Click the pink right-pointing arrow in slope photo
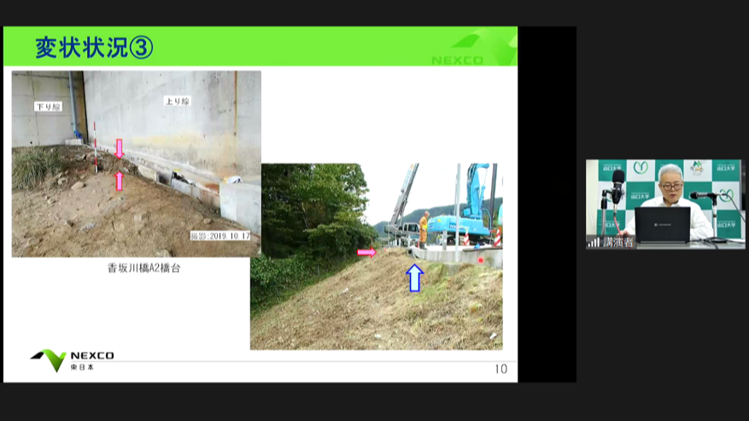The height and width of the screenshot is (421, 749). coord(366,252)
